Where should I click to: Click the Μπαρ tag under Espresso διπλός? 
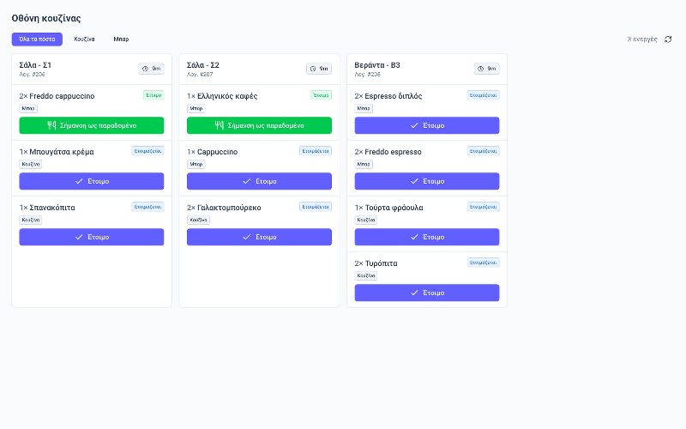point(364,109)
